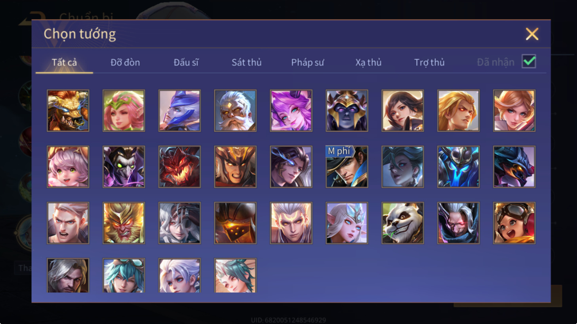Select the golden monkey king hero
The width and height of the screenshot is (577, 324).
124,223
